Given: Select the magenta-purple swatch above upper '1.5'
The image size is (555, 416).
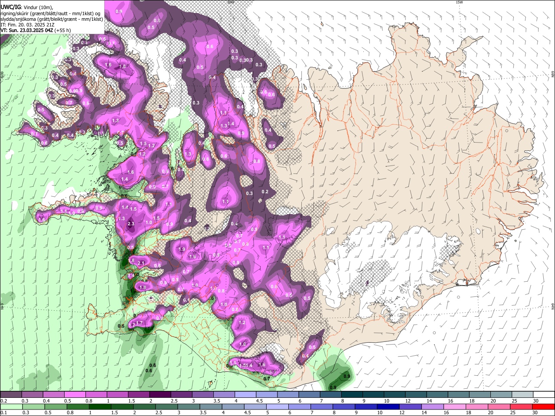Looking at the screenshot, I should [x=139, y=394].
